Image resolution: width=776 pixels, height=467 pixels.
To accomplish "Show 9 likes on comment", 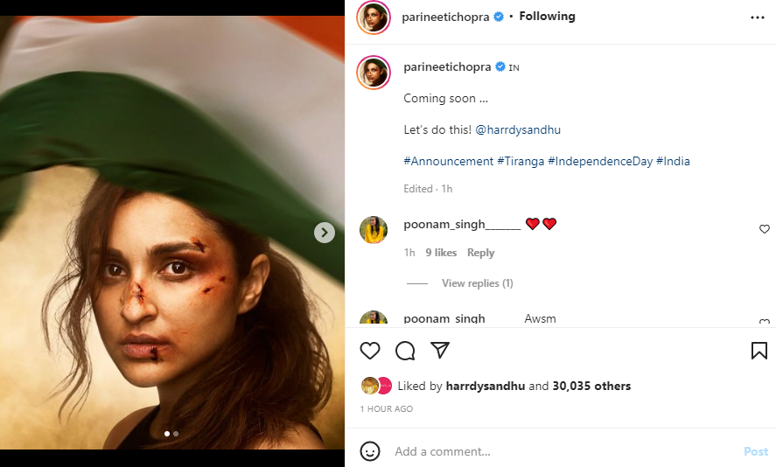I will (441, 253).
